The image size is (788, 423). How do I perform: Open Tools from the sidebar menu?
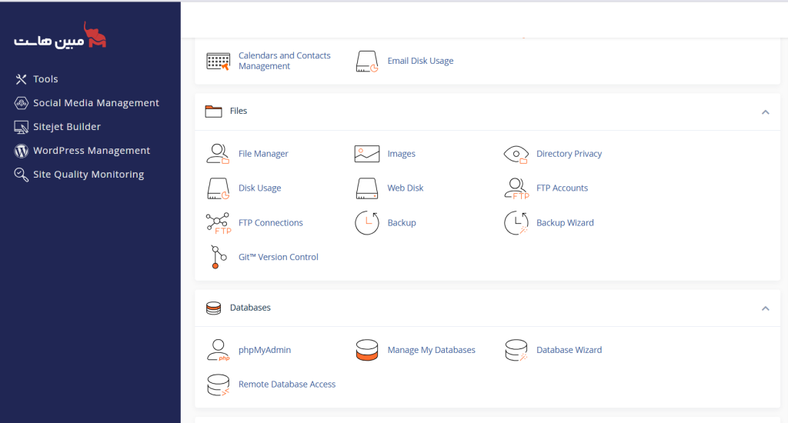[45, 79]
